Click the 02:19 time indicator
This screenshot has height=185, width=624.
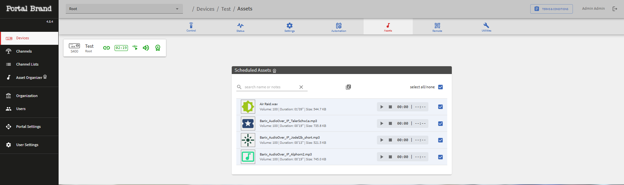pyautogui.click(x=121, y=48)
